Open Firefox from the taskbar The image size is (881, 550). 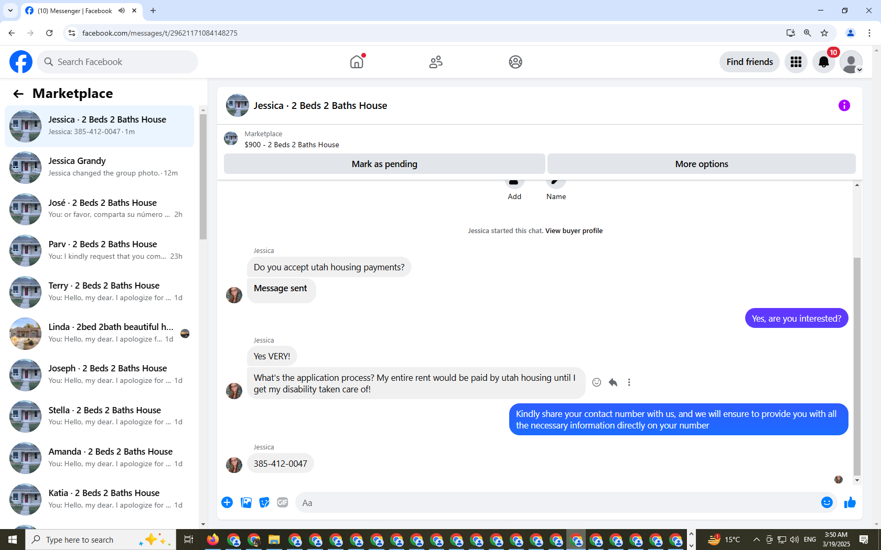coord(213,540)
